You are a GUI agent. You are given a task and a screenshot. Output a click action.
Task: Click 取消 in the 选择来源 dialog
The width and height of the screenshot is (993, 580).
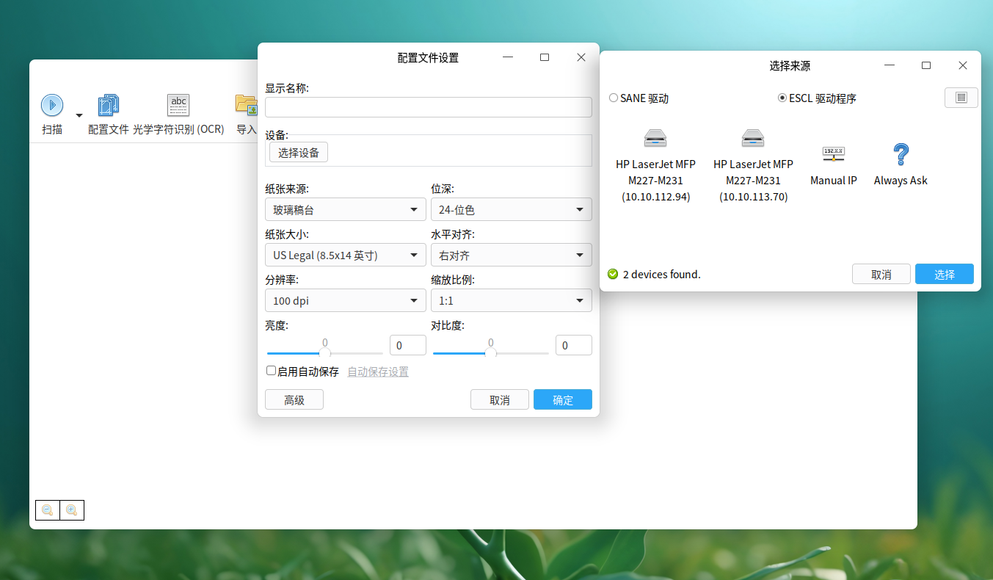881,275
